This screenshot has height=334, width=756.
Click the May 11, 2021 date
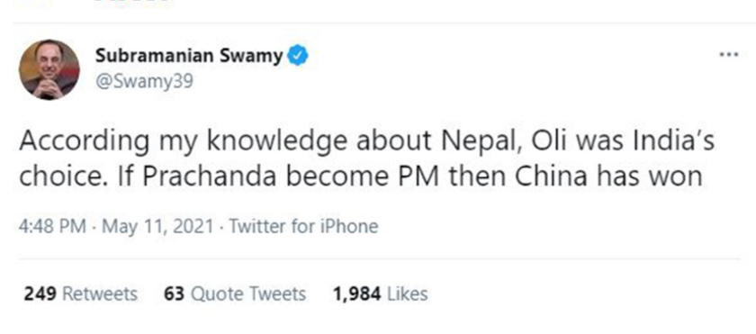click(x=157, y=226)
